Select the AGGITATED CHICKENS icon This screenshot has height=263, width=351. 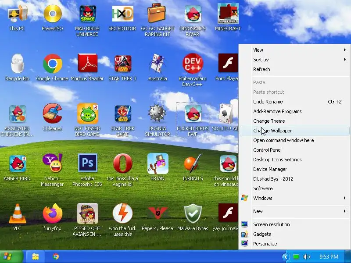[x=17, y=114]
